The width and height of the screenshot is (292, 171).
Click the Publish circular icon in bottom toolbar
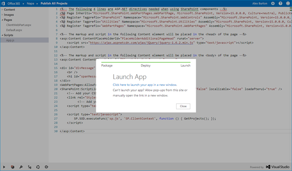[38, 167]
